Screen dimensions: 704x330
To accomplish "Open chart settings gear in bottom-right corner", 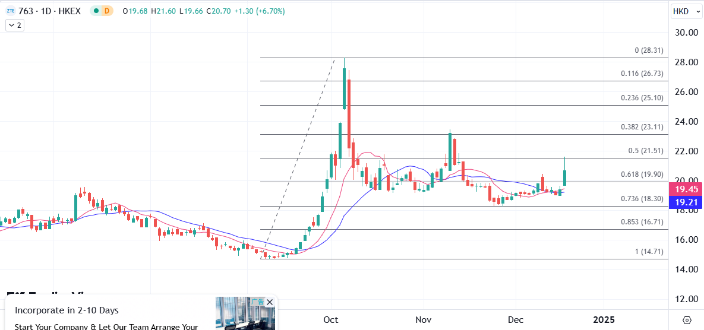I will tap(687, 320).
